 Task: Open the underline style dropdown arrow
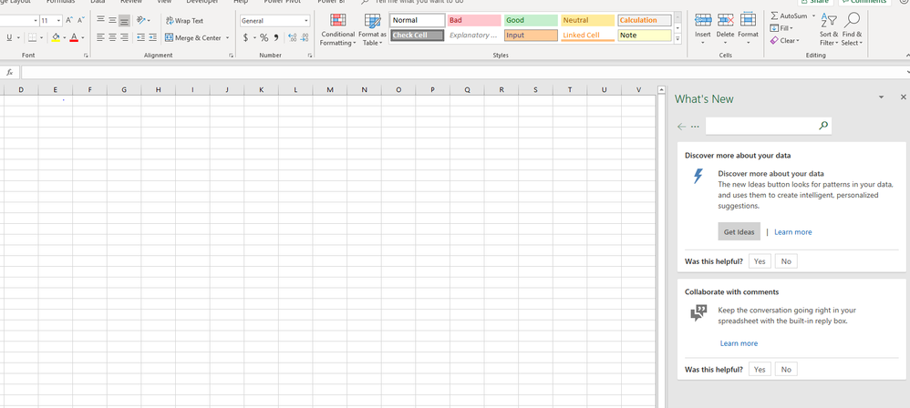[18, 37]
